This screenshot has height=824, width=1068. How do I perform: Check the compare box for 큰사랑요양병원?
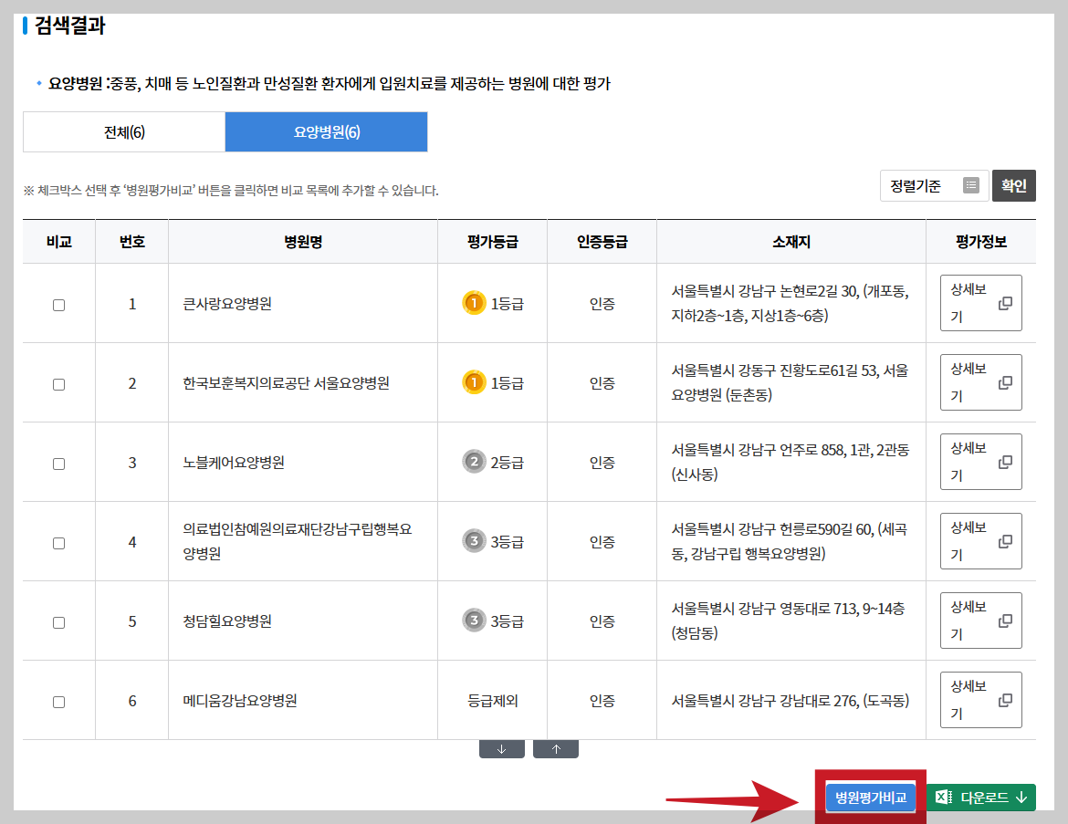pos(59,305)
